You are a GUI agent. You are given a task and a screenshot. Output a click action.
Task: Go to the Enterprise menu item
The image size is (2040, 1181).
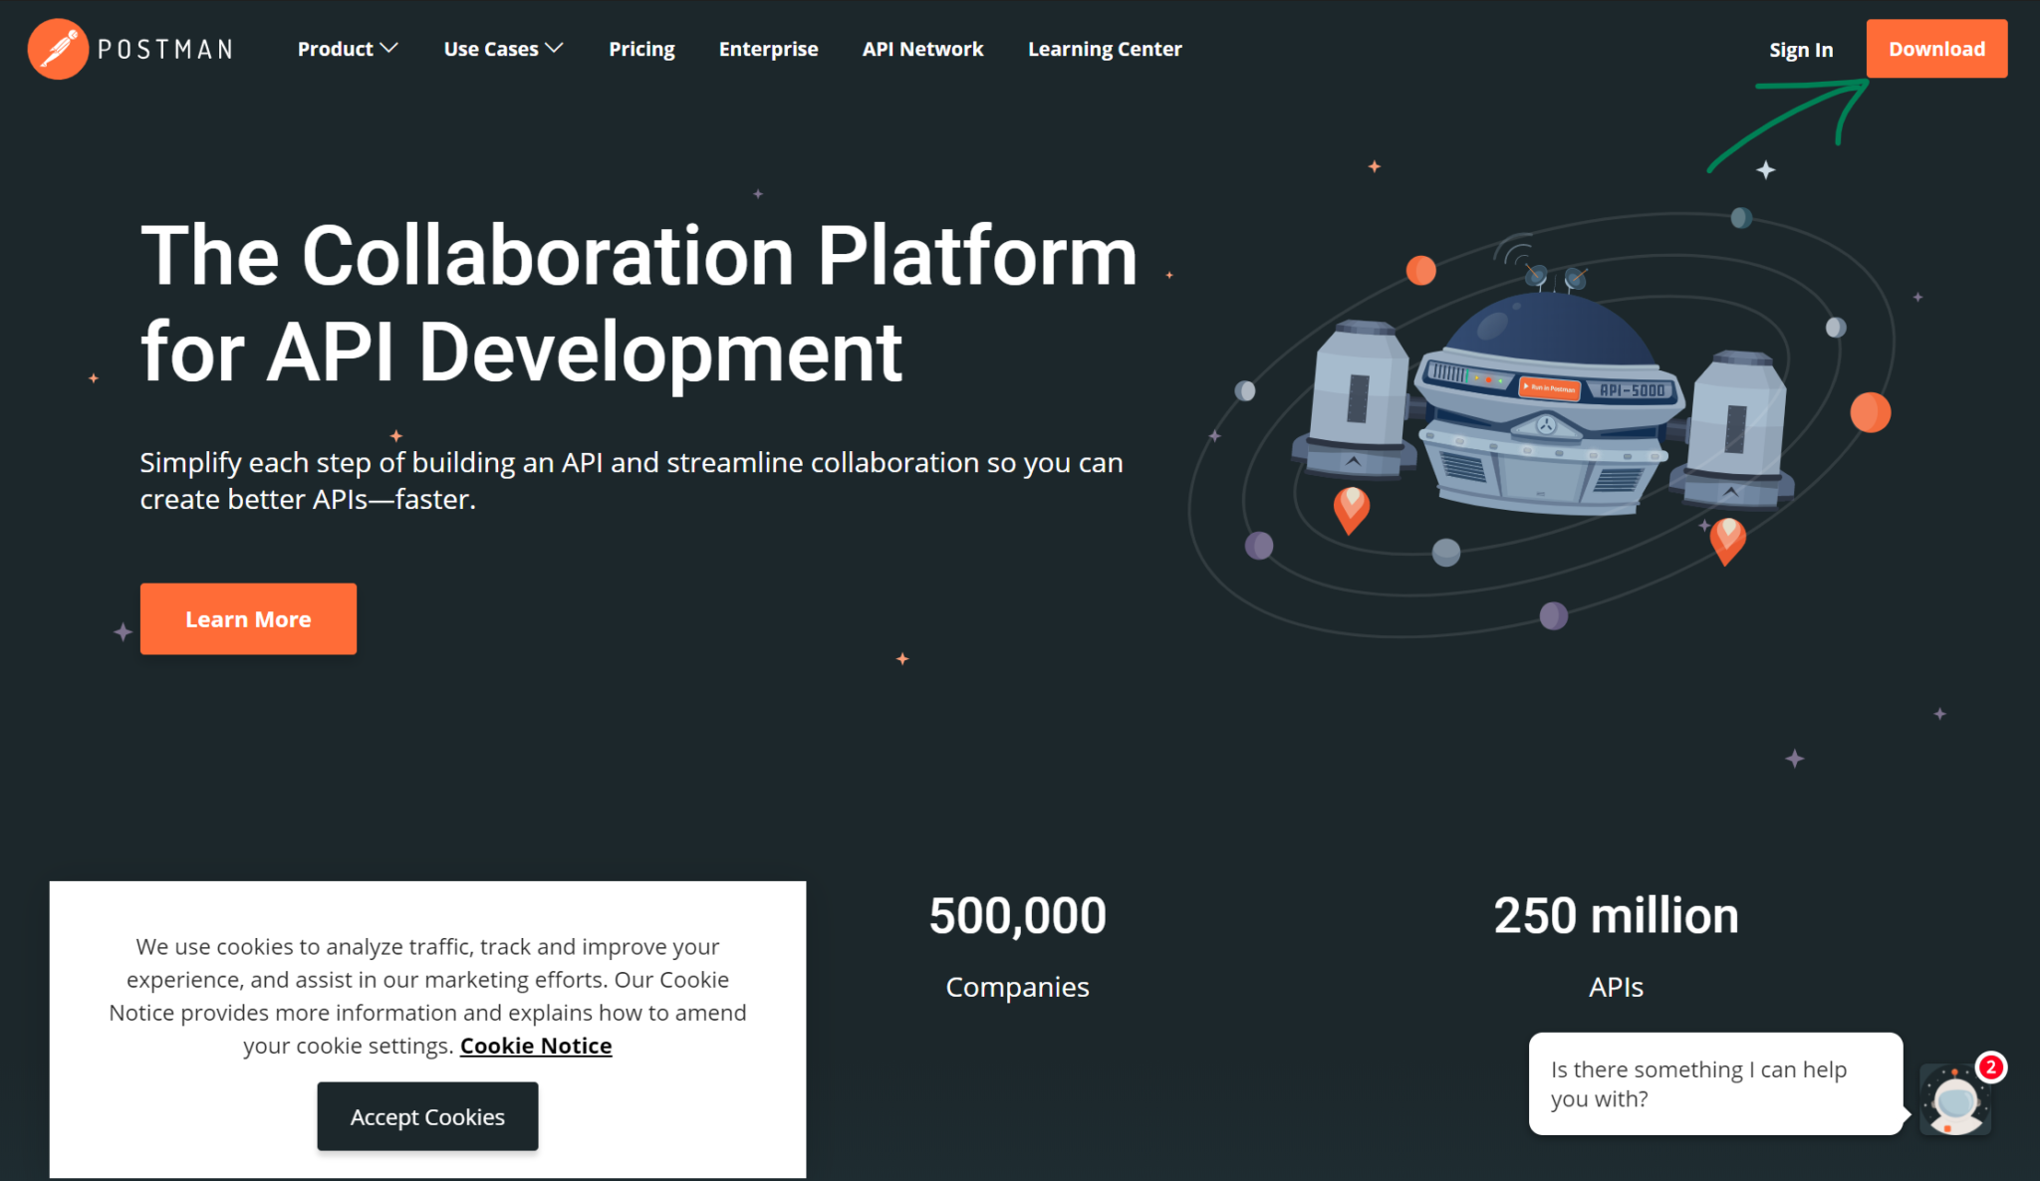coord(768,49)
